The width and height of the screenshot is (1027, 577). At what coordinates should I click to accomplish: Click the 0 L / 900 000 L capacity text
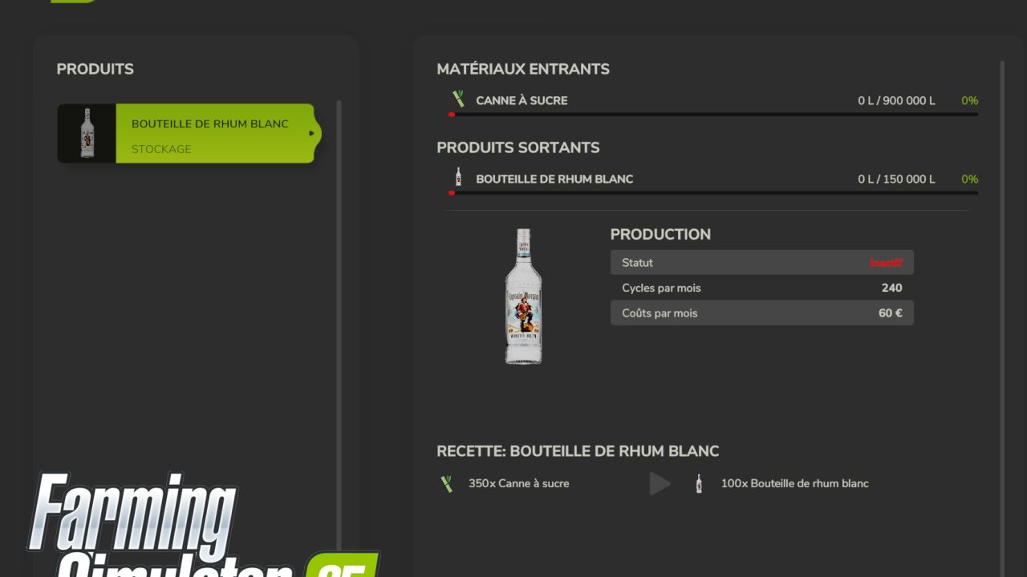click(x=896, y=101)
